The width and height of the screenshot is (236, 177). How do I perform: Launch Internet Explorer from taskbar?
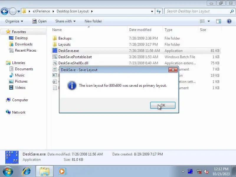[27, 171]
